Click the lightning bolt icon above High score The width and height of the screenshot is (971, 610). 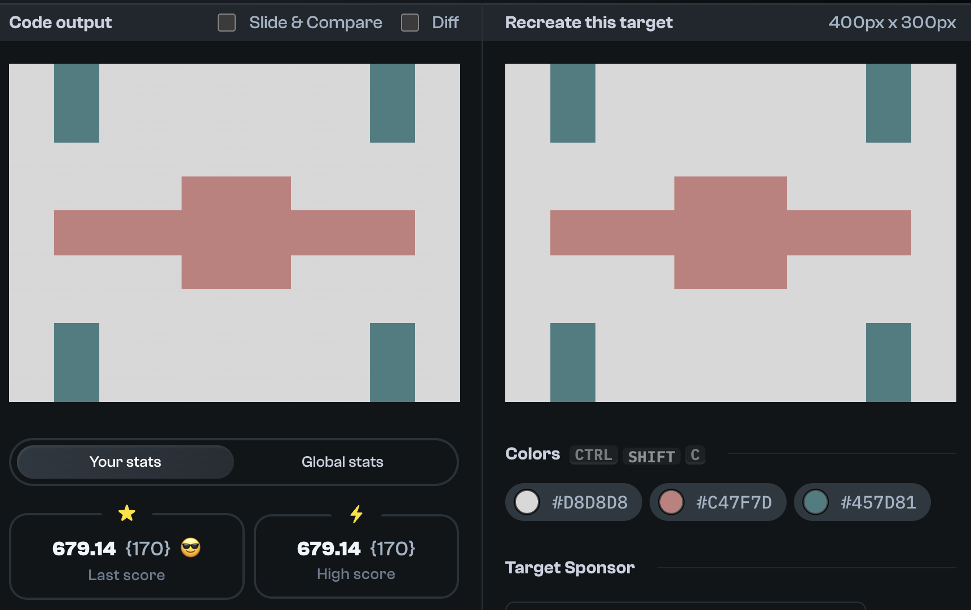click(356, 514)
